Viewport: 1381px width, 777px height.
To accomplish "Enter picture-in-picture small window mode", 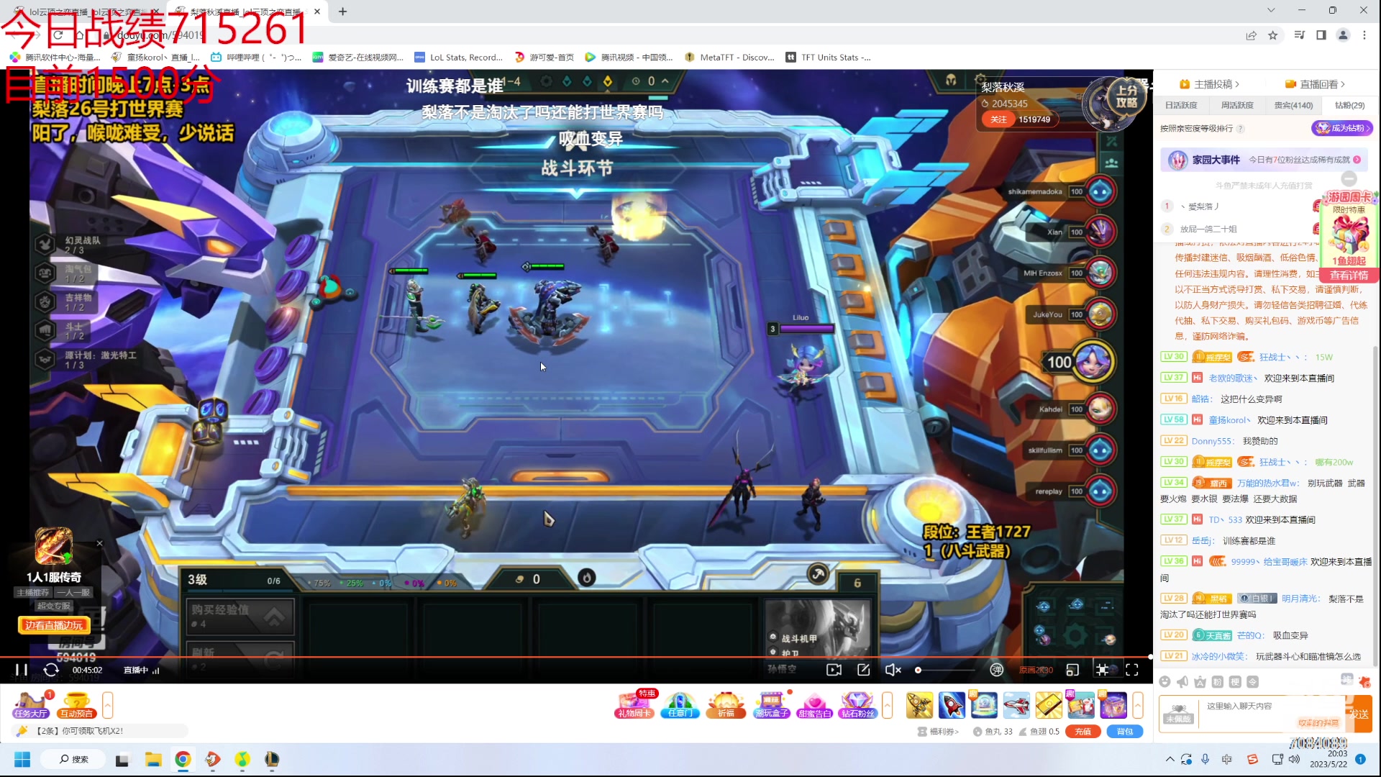I will tap(1072, 670).
